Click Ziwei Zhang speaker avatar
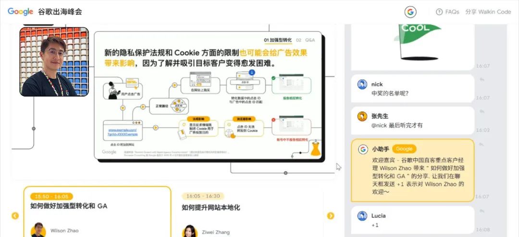Image resolution: width=519 pixels, height=237 pixels. (x=190, y=231)
